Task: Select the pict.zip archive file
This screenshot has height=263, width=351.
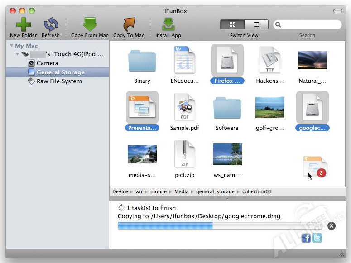Action: coord(185,158)
